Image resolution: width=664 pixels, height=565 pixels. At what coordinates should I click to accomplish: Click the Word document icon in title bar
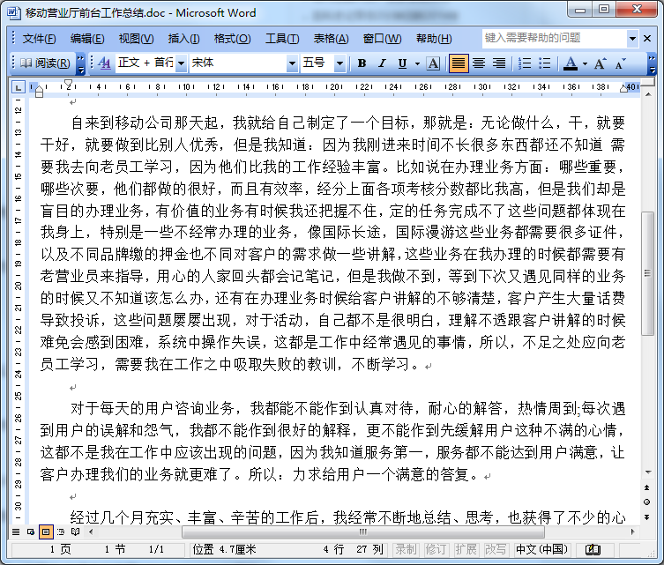(x=13, y=12)
